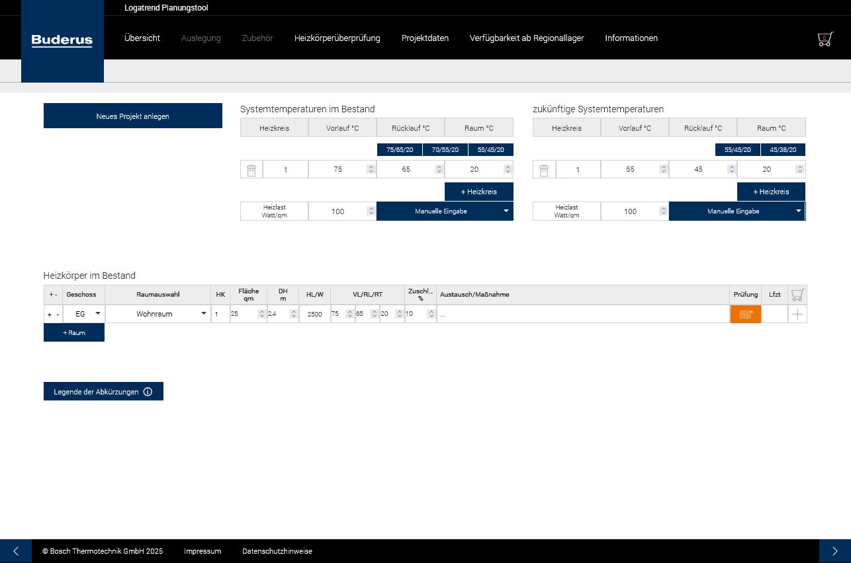Delete Heizkreis 1 in zukünftige Systemtemperaturen
The image size is (851, 563).
click(544, 170)
